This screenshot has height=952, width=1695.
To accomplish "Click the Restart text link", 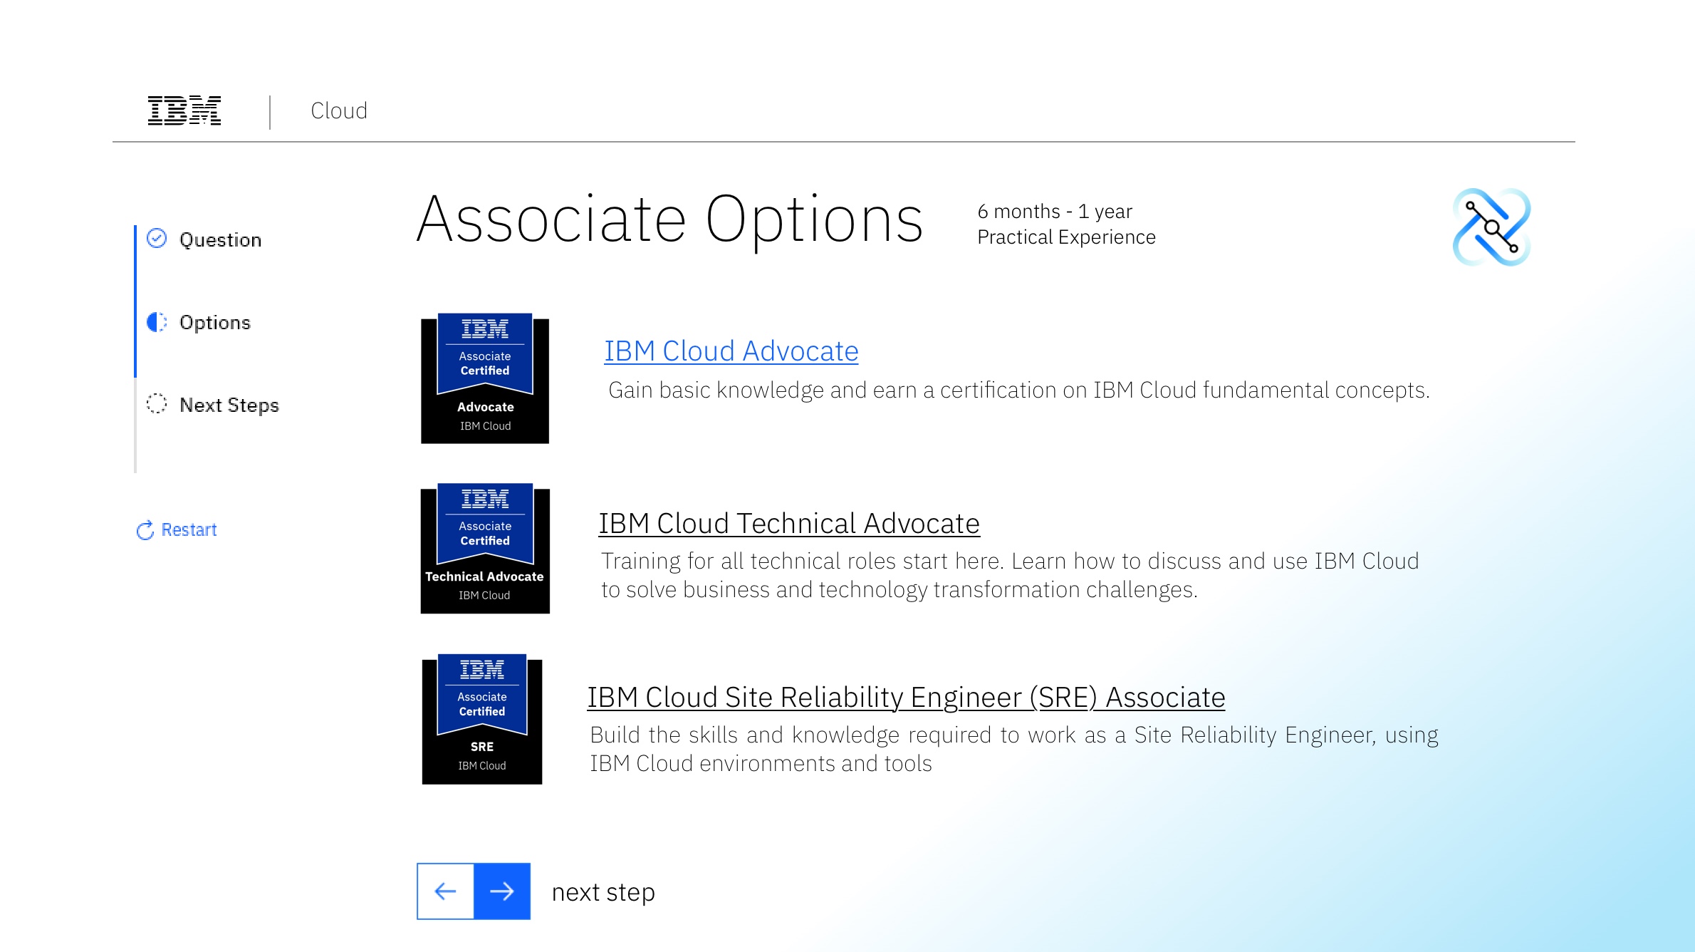I will [189, 530].
